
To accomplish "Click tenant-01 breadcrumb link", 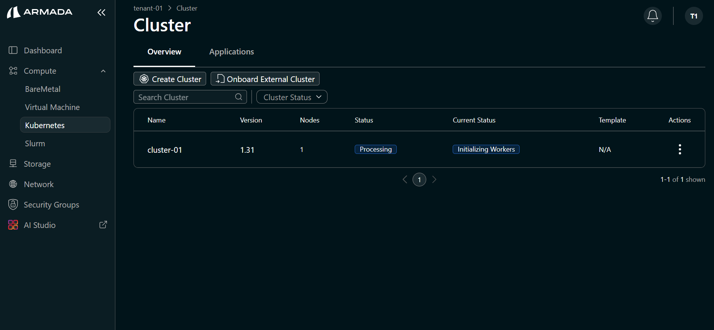I will coord(148,8).
